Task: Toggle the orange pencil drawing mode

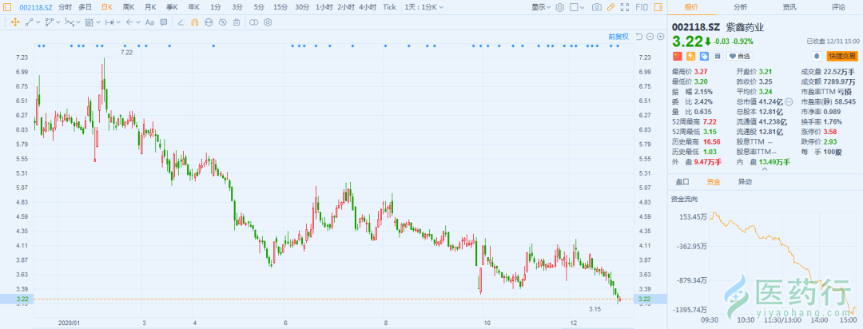Action: (611, 7)
